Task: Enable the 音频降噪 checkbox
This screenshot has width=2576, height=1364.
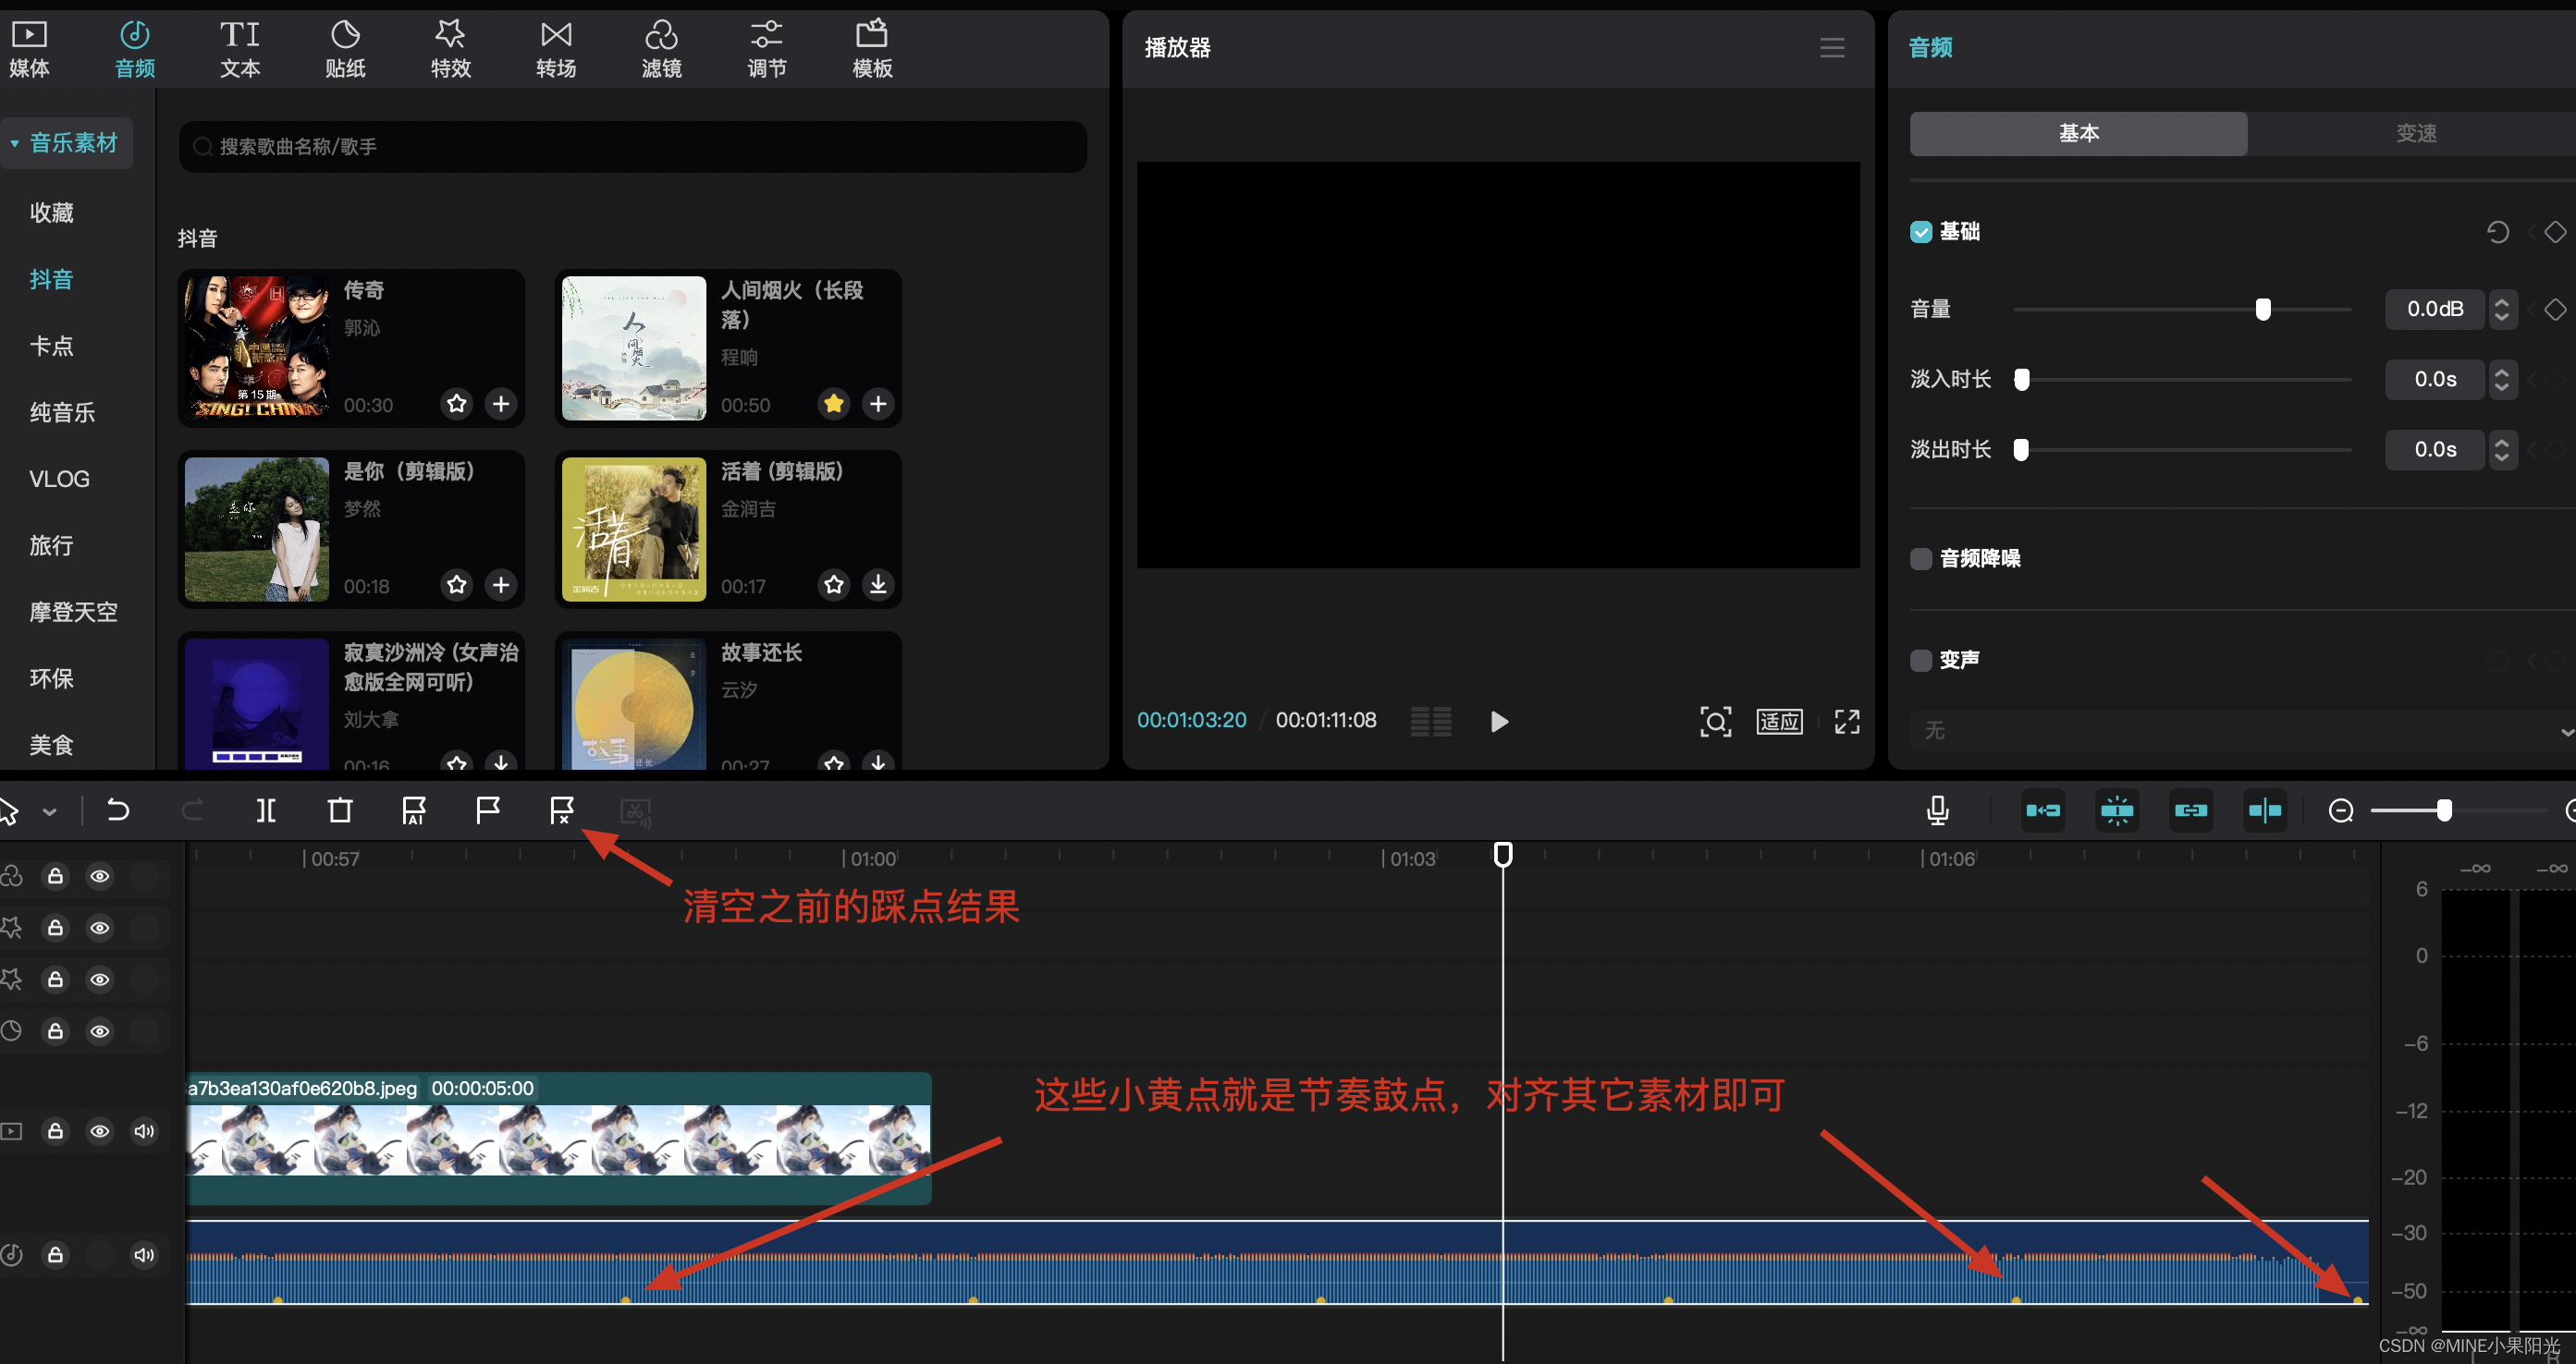Action: point(1921,558)
